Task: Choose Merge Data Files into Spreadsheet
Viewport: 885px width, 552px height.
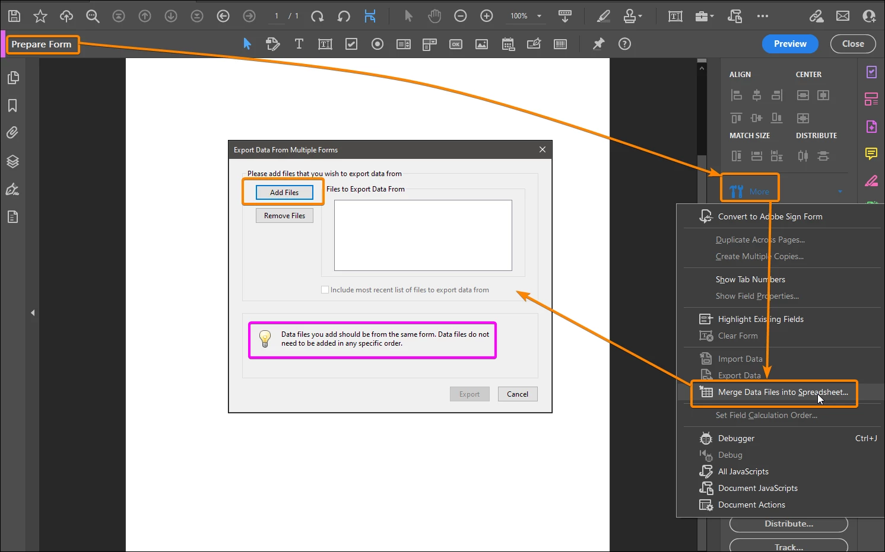Action: [x=775, y=392]
